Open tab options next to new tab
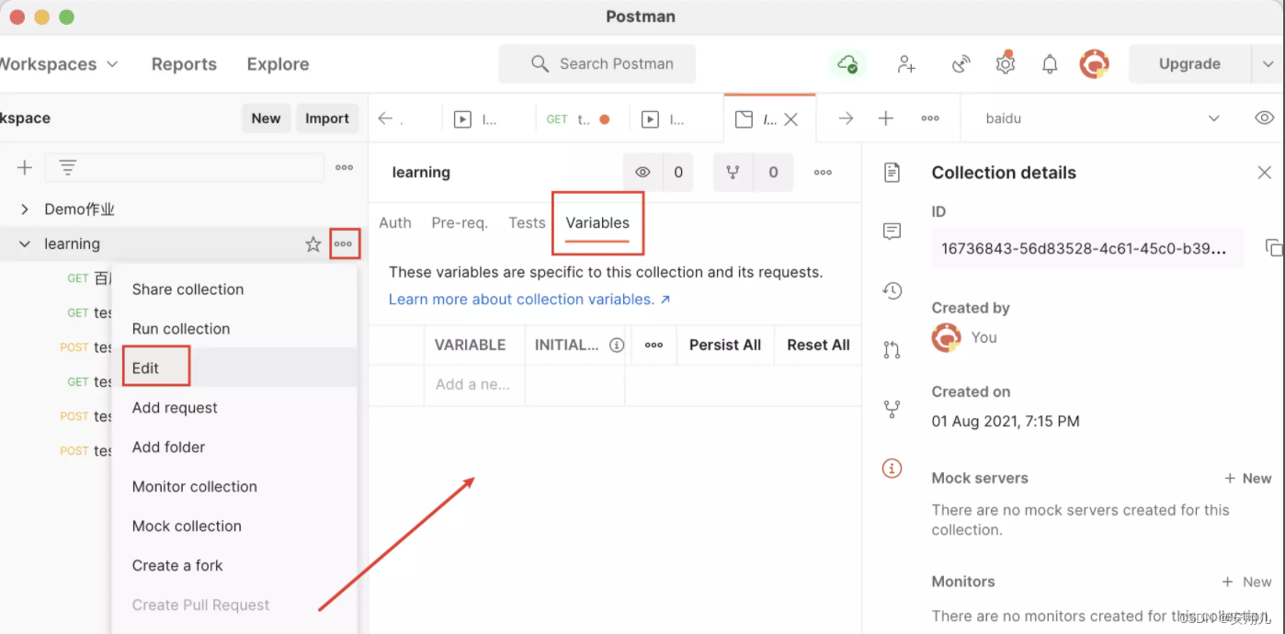1285x634 pixels. [930, 119]
